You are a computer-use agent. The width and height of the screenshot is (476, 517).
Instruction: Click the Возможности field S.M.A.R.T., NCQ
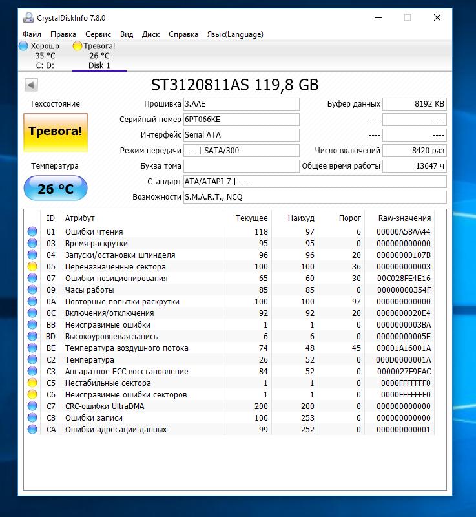point(315,197)
